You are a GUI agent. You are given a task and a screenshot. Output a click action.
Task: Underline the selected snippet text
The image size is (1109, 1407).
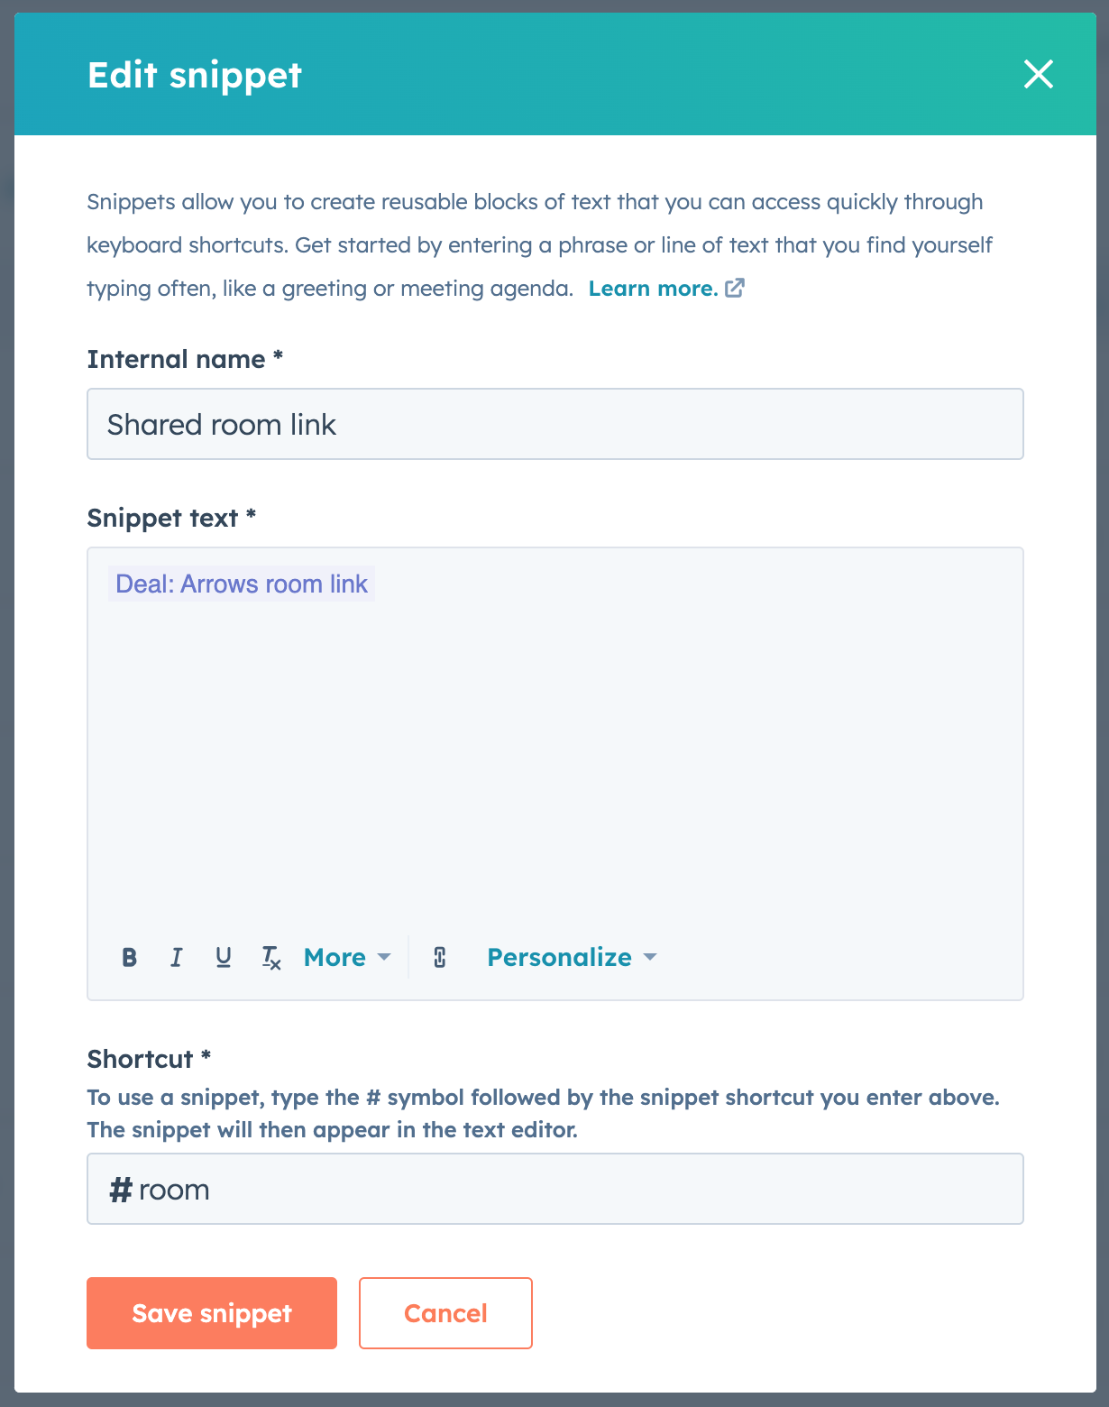pyautogui.click(x=224, y=957)
